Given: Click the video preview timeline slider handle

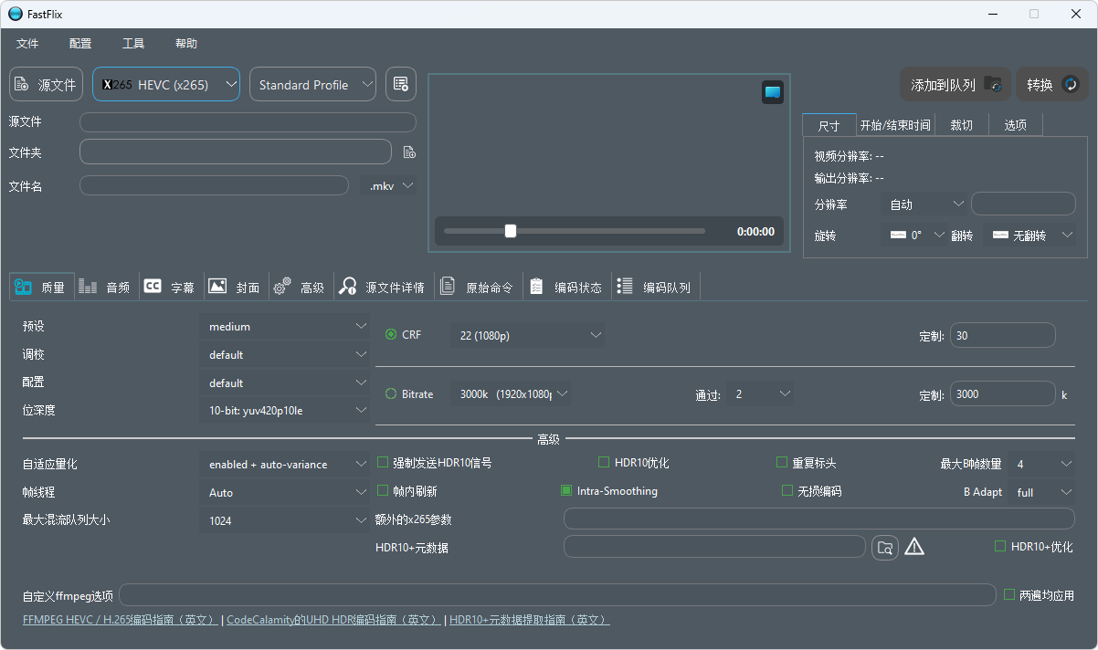Looking at the screenshot, I should coord(511,231).
